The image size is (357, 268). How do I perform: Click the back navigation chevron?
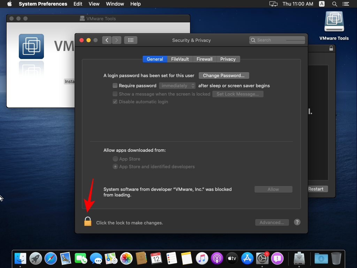pyautogui.click(x=107, y=40)
